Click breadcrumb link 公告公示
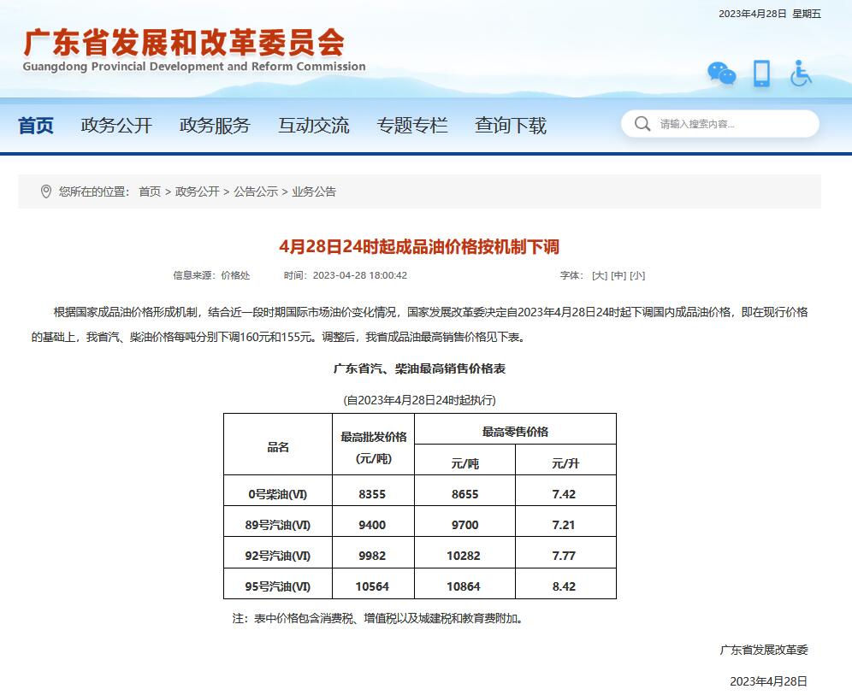The width and height of the screenshot is (852, 695). (x=256, y=191)
